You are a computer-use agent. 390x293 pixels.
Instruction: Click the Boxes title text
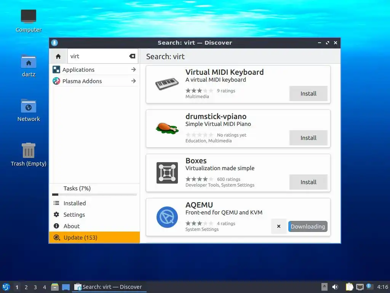point(196,161)
